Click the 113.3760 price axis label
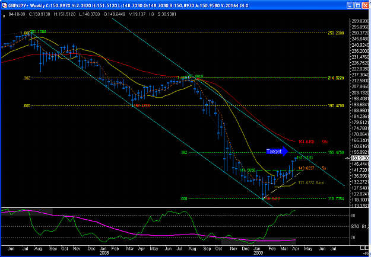Viewport: 371px width, 257px height. (360, 205)
